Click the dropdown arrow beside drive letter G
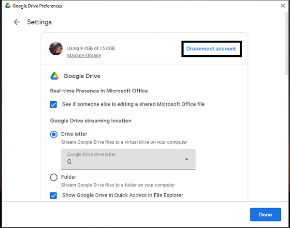Screen dimensions: 290x228 pyautogui.click(x=187, y=160)
